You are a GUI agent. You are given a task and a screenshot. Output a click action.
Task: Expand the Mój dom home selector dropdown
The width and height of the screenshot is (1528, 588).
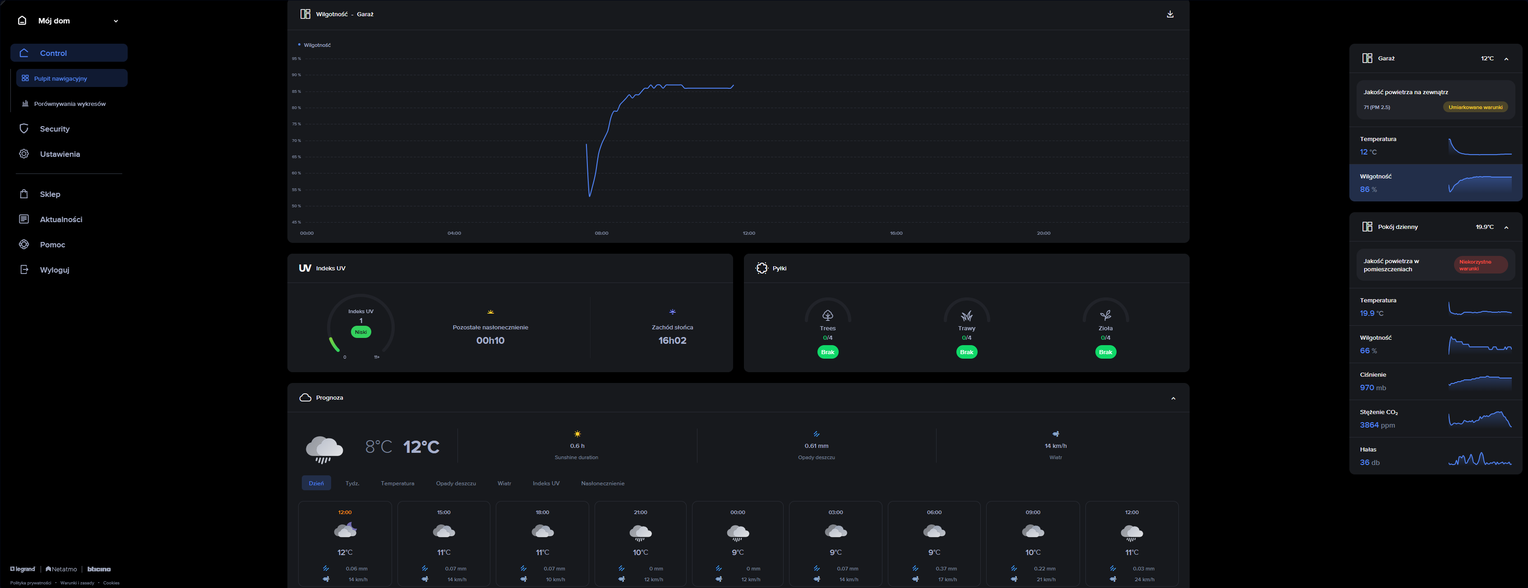click(x=115, y=21)
